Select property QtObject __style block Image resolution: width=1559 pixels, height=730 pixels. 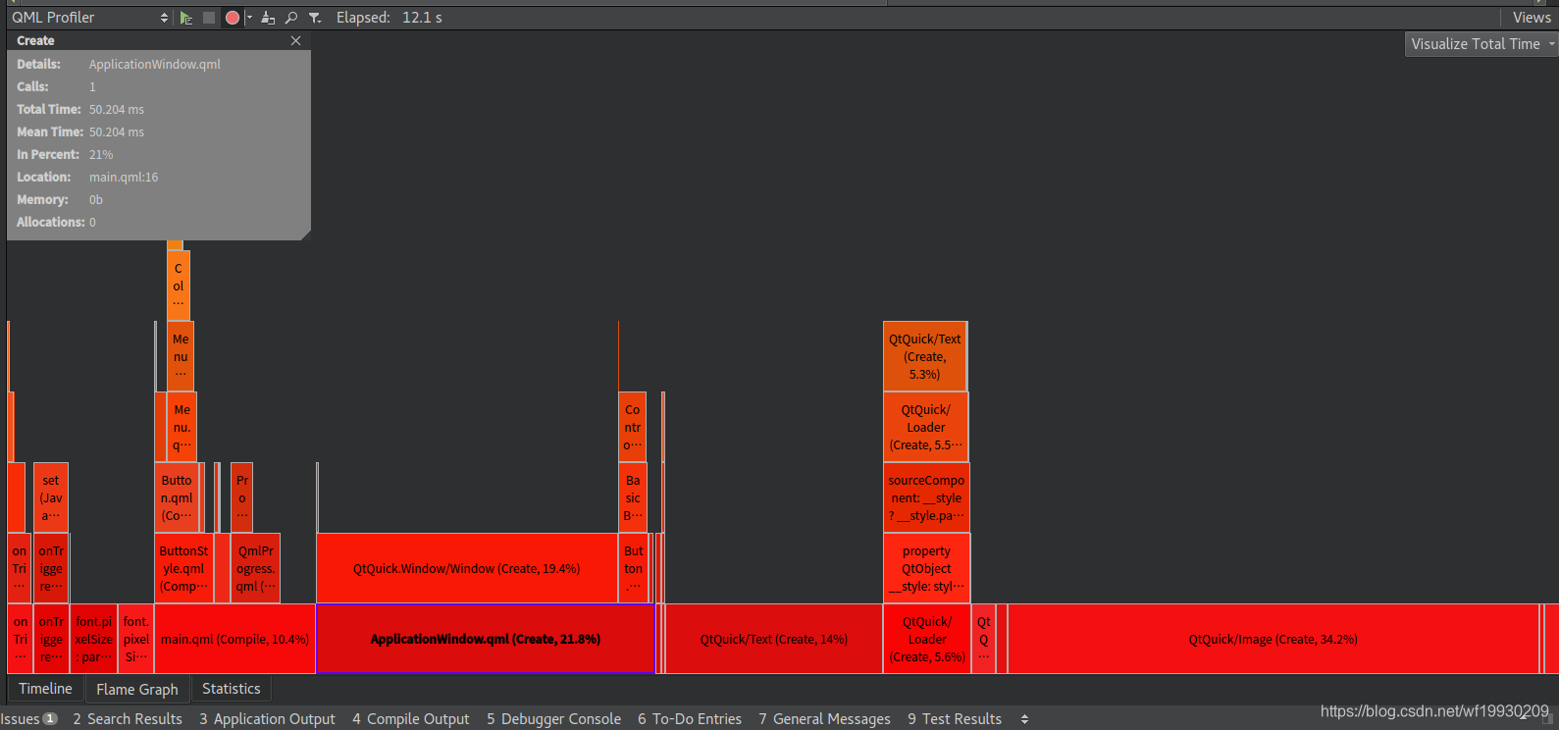pos(926,568)
